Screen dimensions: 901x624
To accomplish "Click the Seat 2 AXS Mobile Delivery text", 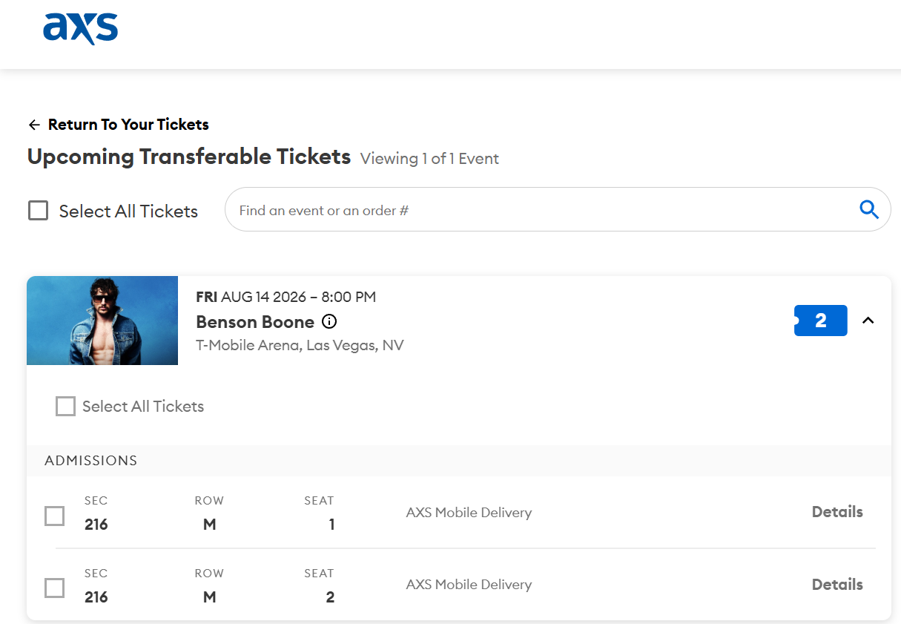I will 469,585.
